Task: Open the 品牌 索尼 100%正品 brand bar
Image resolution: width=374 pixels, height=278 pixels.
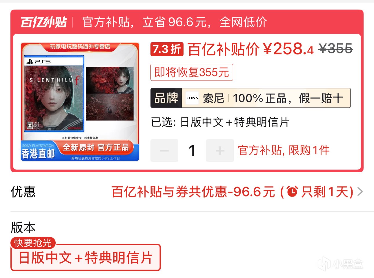Action: point(250,98)
